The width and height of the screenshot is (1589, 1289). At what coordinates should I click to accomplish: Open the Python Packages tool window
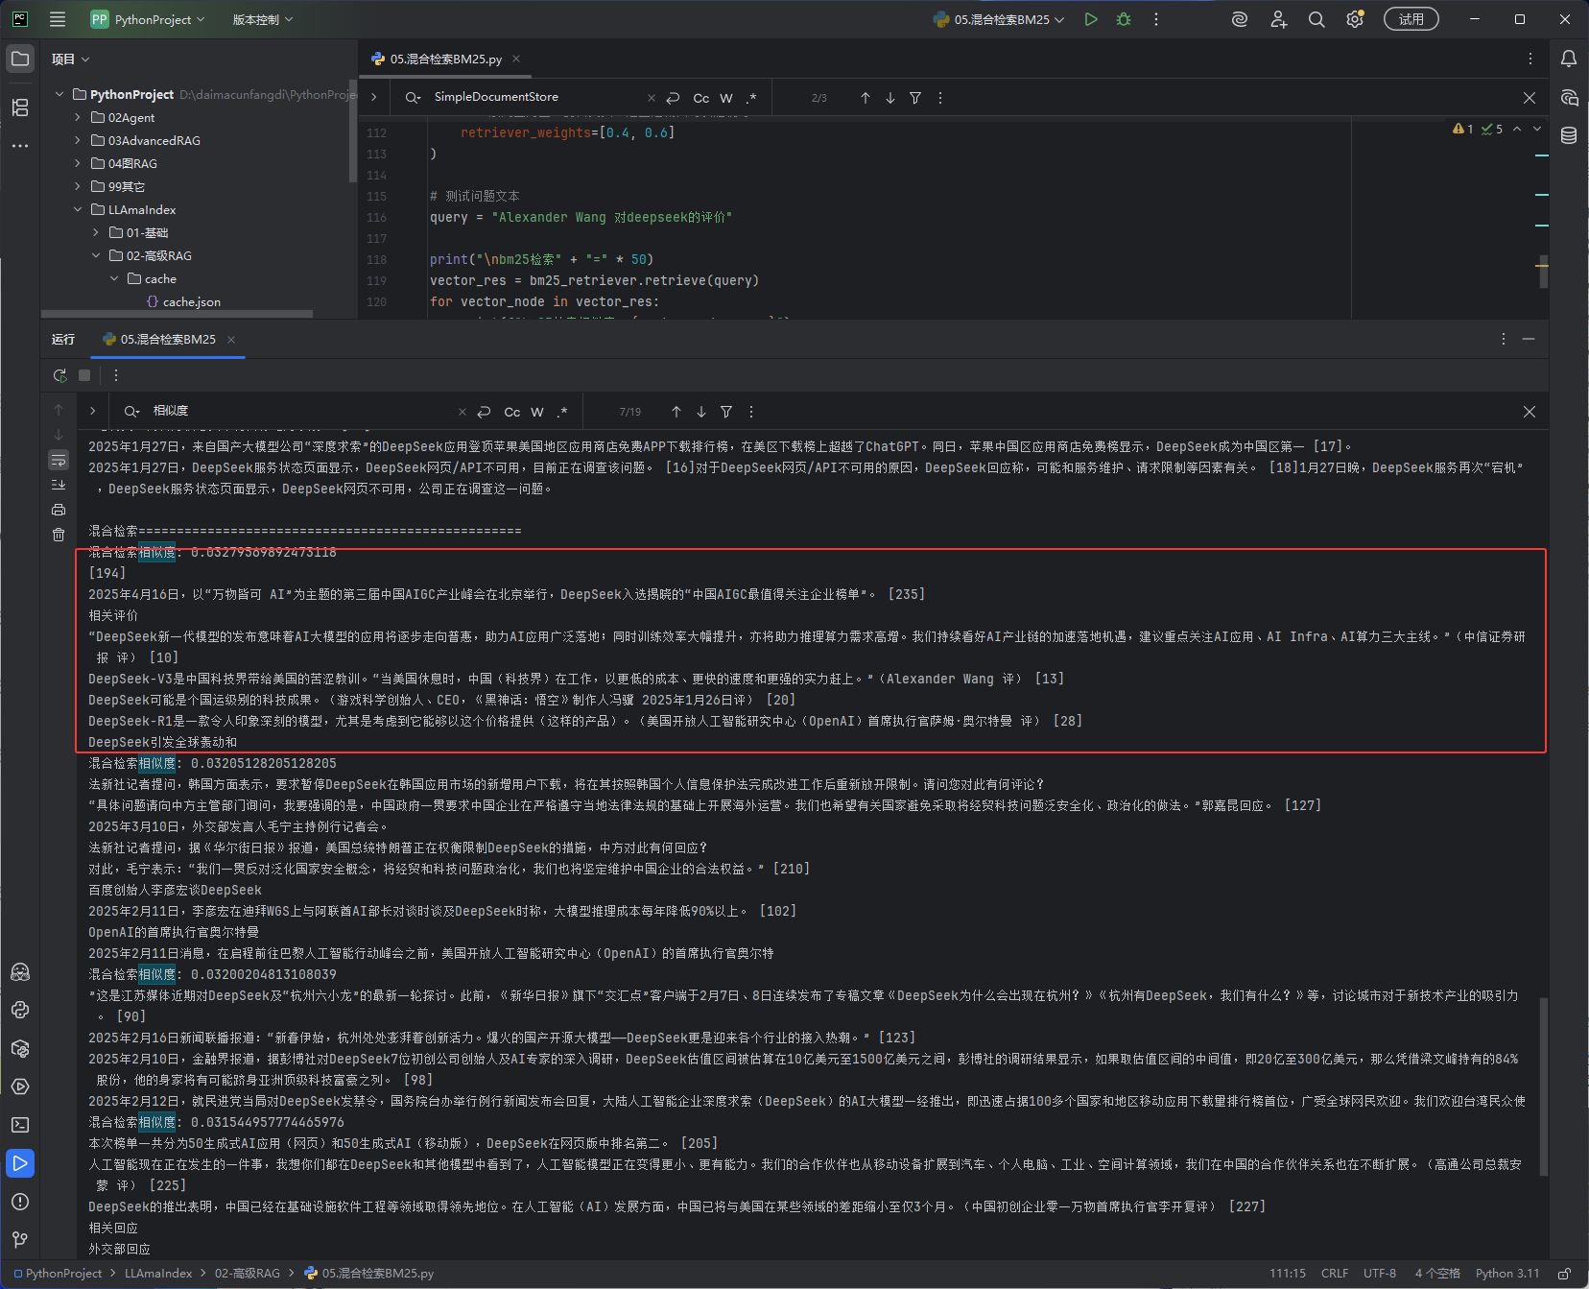point(20,1048)
